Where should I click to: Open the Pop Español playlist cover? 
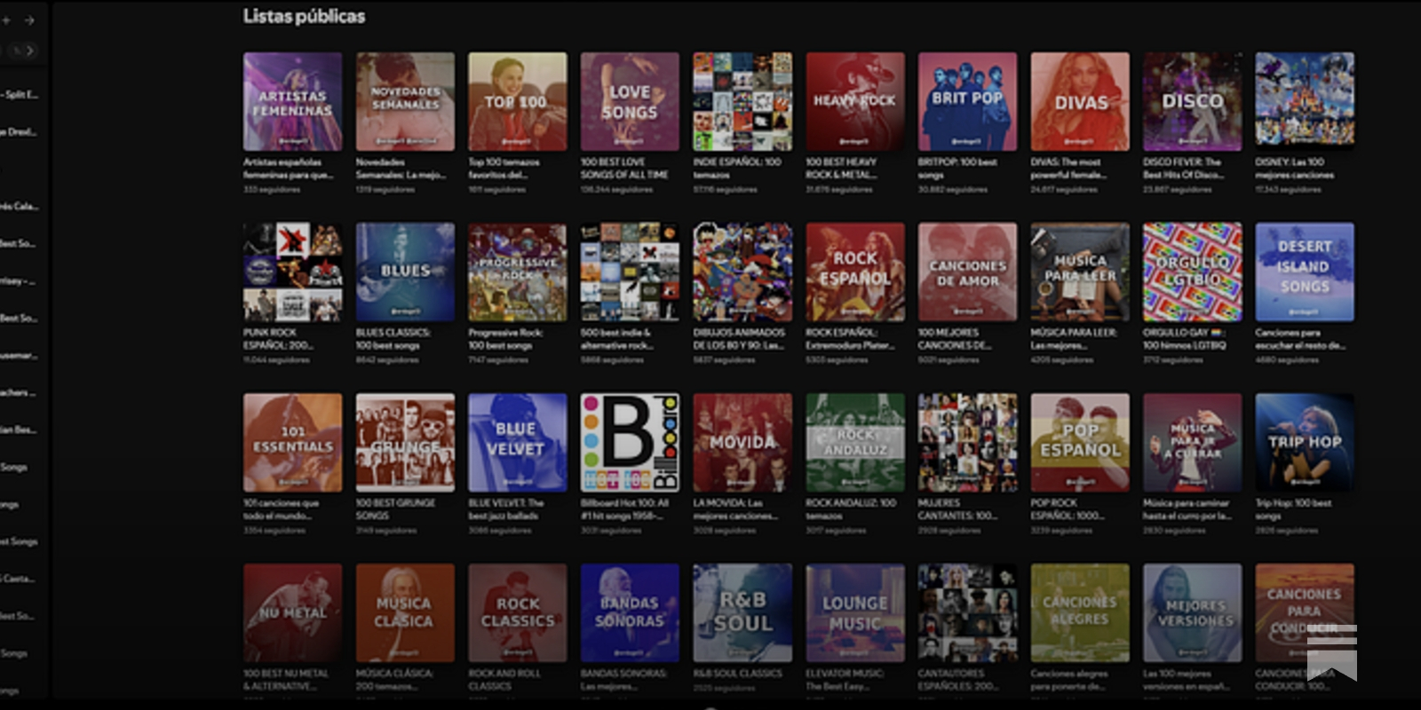[x=1080, y=443]
